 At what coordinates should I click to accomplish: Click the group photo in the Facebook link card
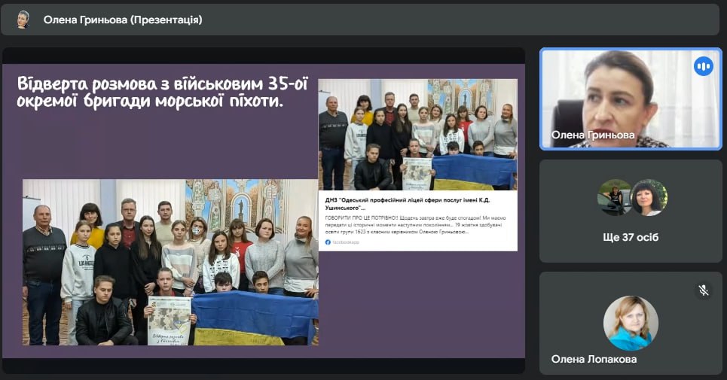point(417,134)
